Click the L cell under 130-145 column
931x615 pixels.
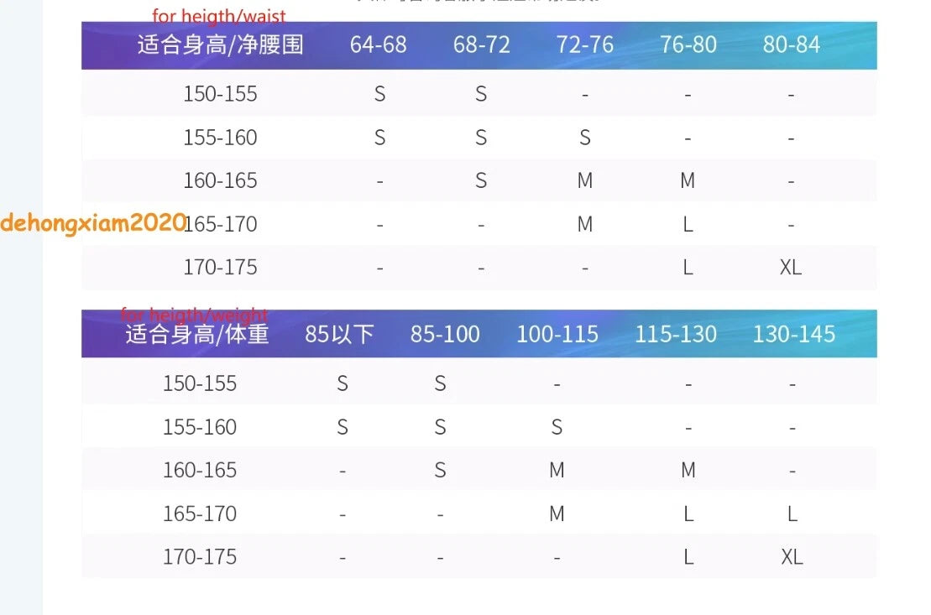[x=792, y=513]
